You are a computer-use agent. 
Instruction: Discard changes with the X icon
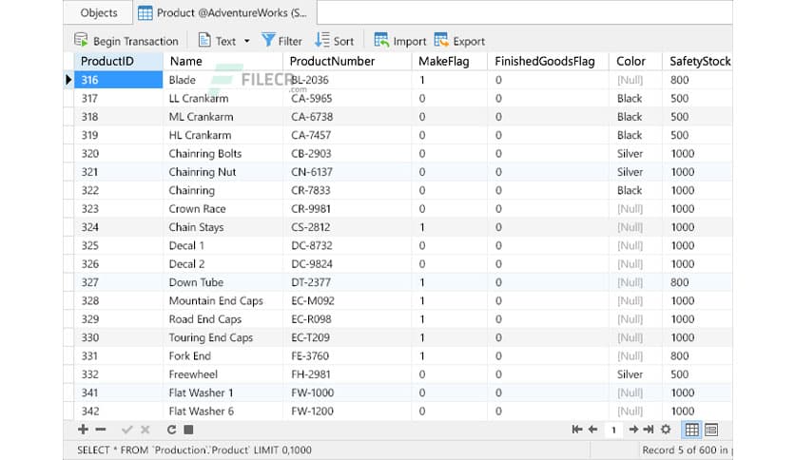pyautogui.click(x=145, y=430)
